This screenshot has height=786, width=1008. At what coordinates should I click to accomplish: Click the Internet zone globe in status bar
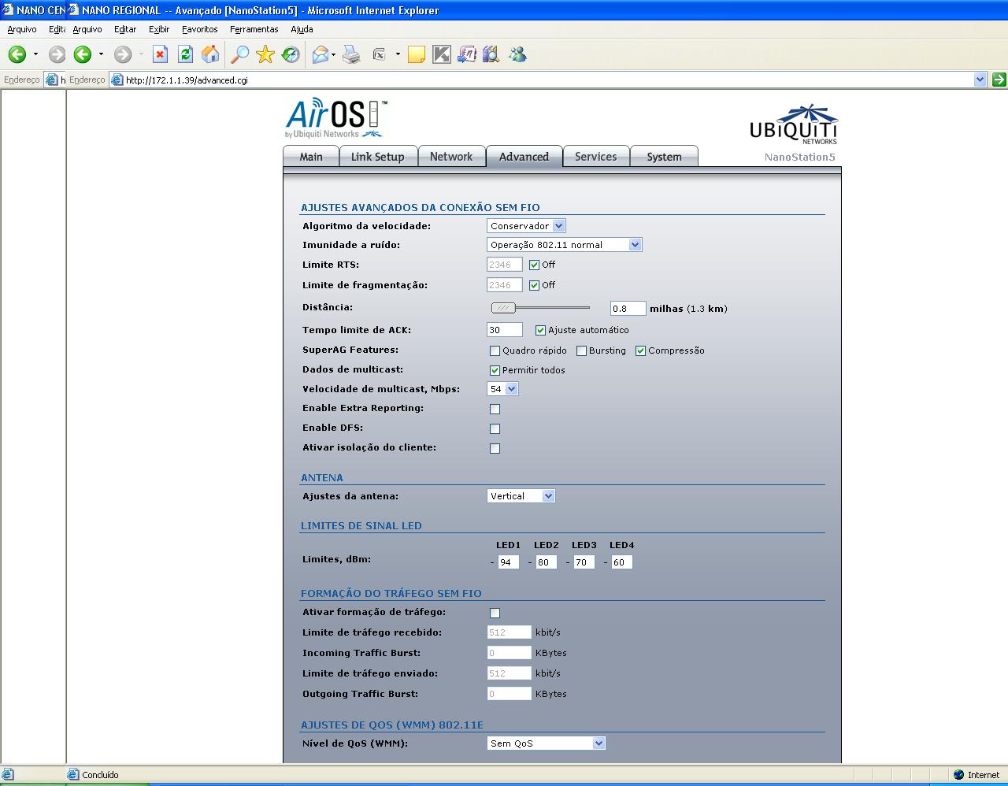point(958,775)
